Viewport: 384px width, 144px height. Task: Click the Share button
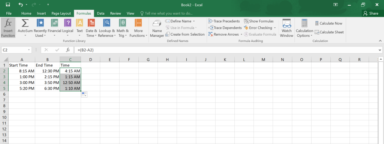click(371, 13)
